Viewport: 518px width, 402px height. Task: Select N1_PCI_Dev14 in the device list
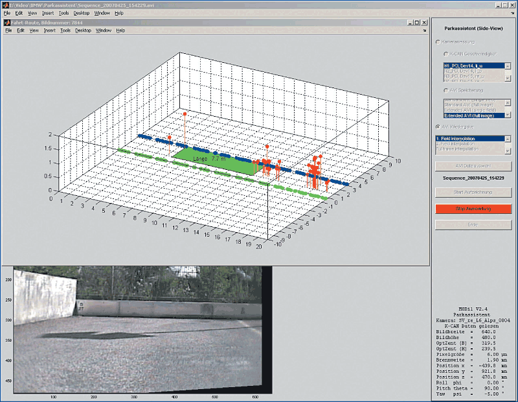coord(464,65)
